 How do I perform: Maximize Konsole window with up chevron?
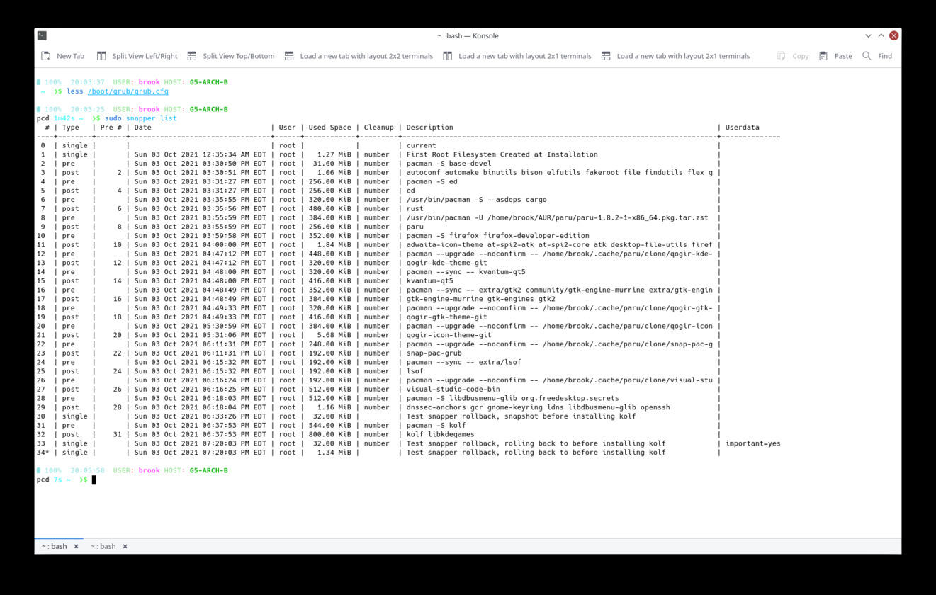point(881,35)
